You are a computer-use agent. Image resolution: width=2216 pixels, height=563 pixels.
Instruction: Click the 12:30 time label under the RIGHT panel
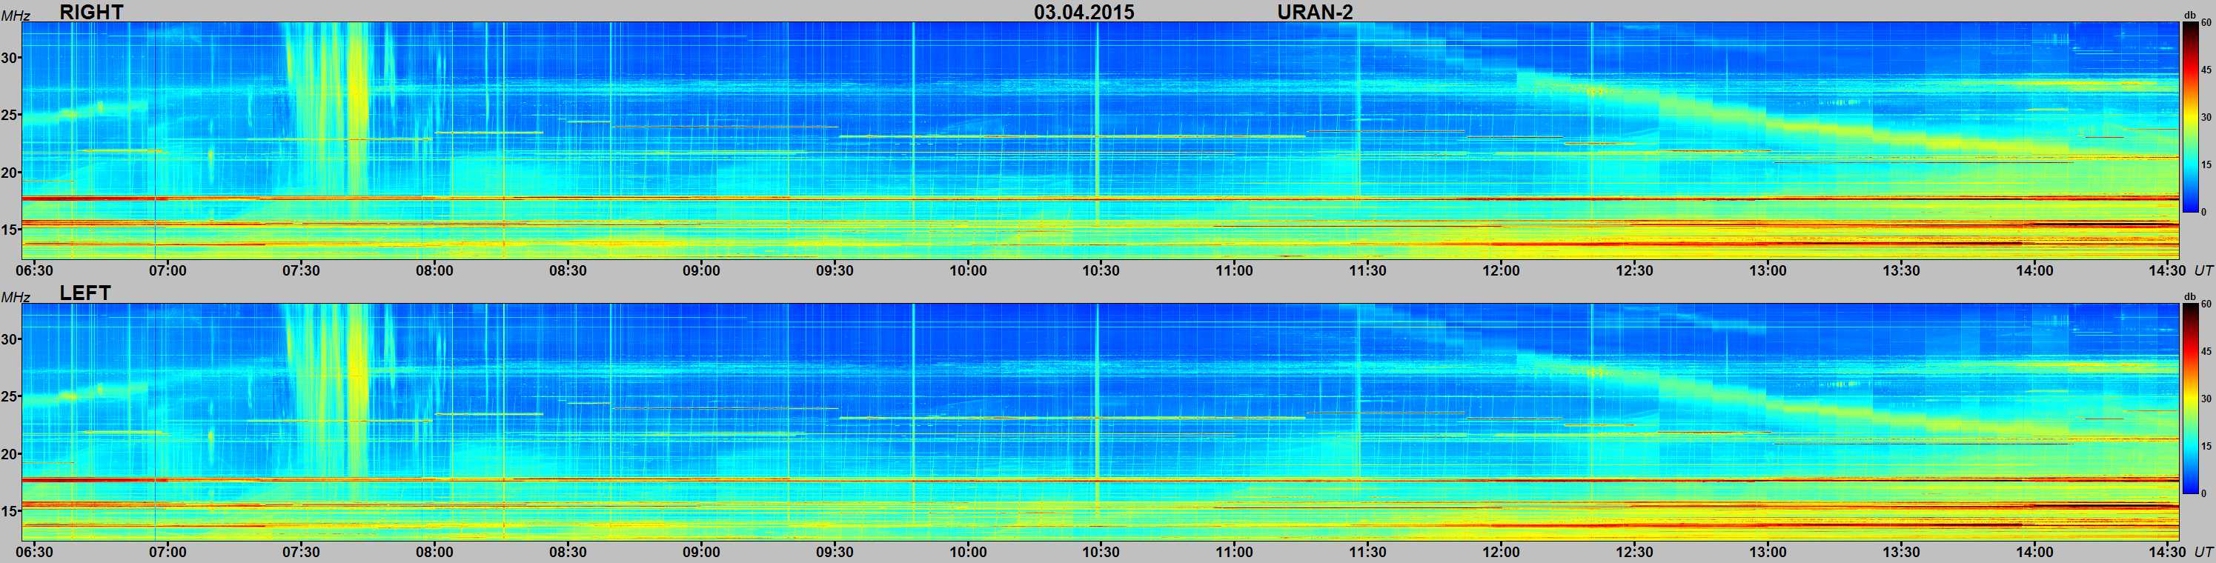1634,270
